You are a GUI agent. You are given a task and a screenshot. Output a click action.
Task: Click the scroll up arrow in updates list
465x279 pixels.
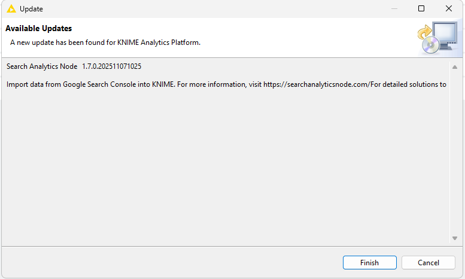(455, 67)
